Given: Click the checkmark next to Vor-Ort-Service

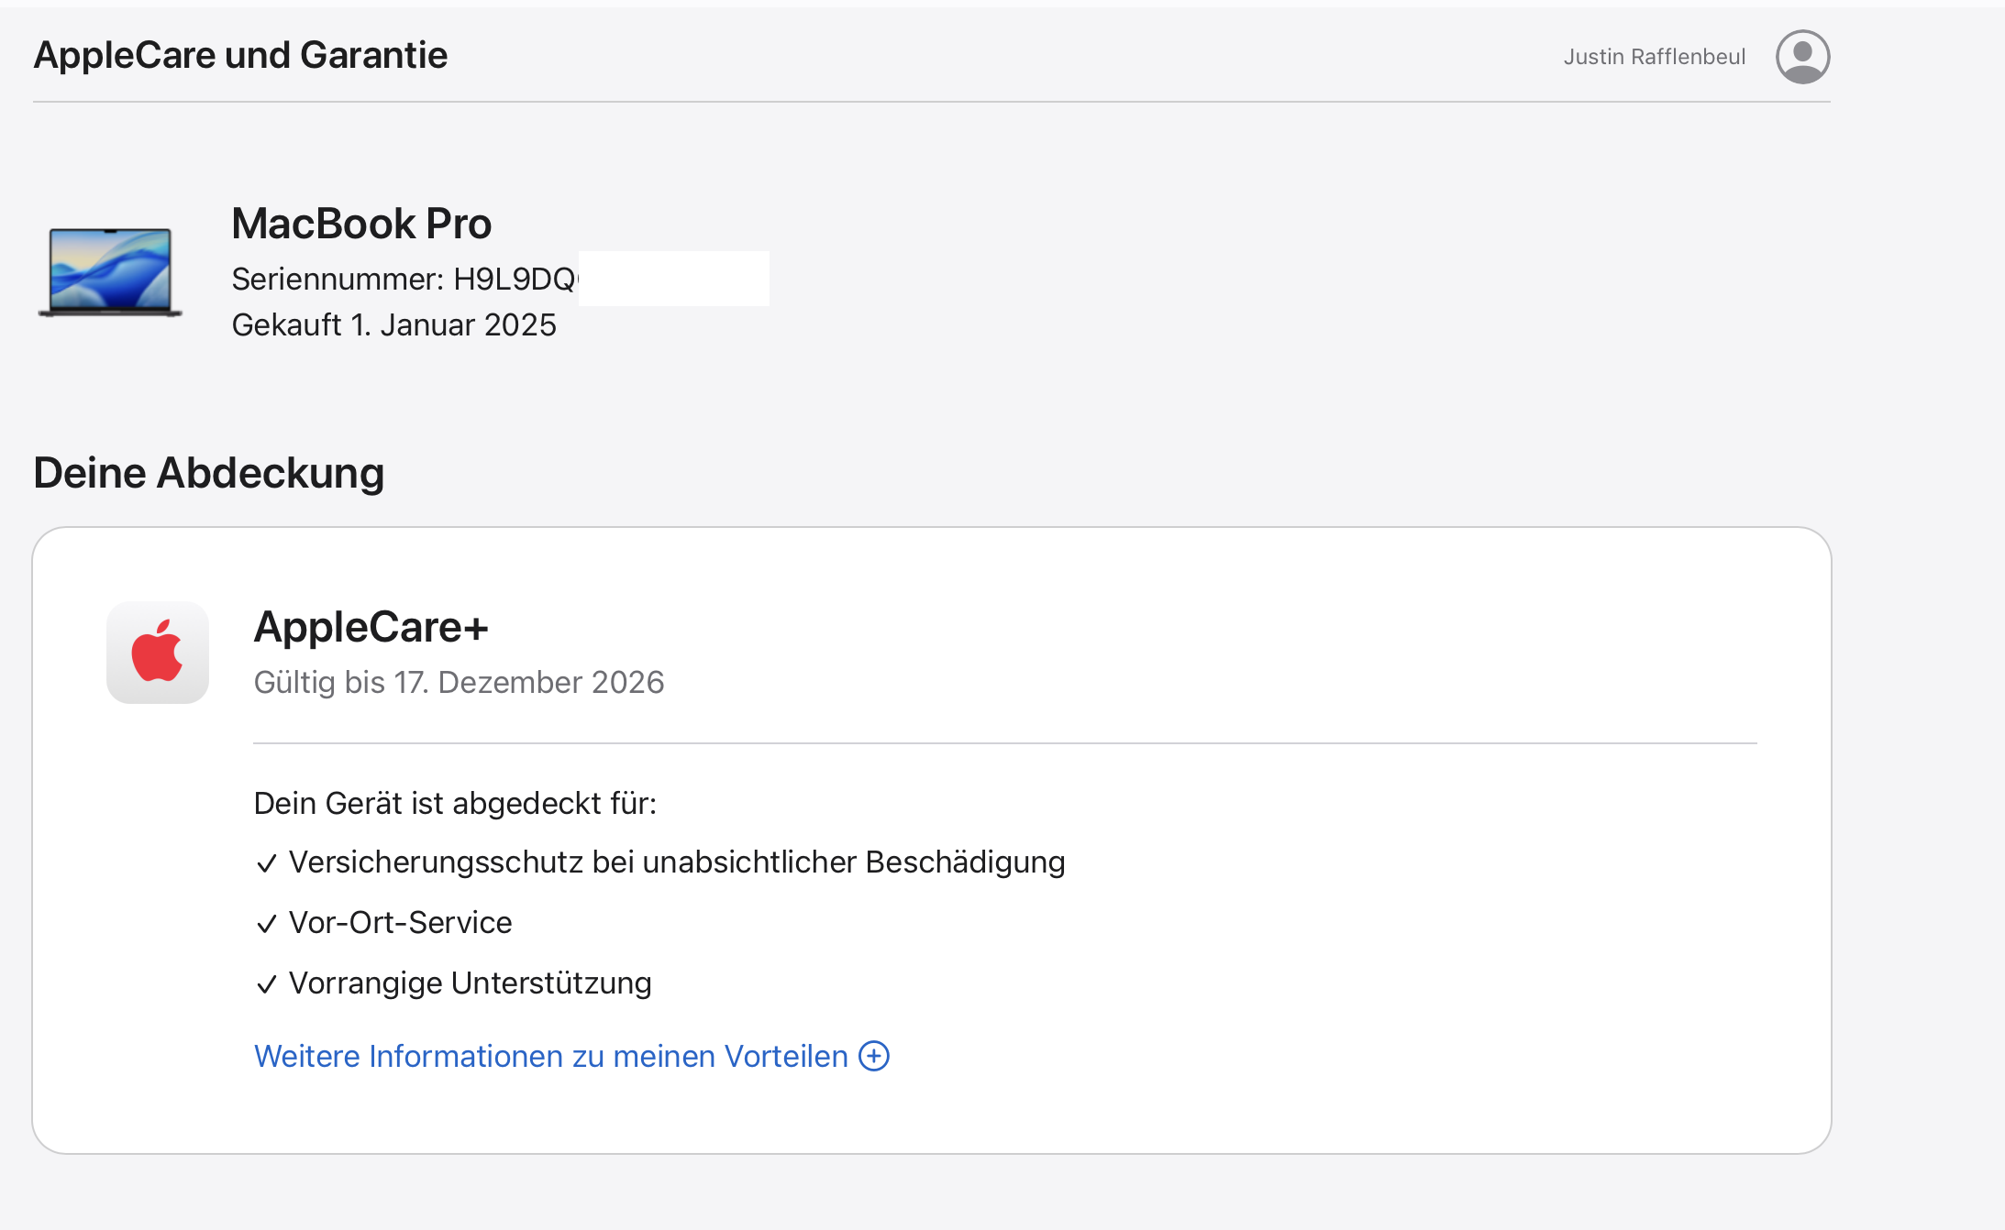Looking at the screenshot, I should (x=267, y=924).
